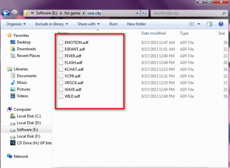Viewport: 230px width, 168px height.
Task: Click the Network globe icon
Action: [x=10, y=156]
